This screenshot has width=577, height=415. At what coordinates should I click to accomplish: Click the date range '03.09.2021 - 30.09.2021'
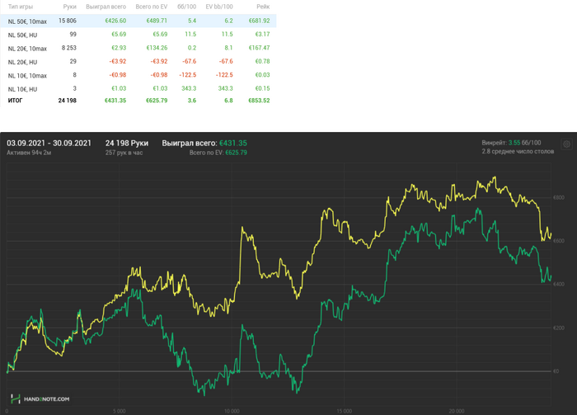[49, 144]
